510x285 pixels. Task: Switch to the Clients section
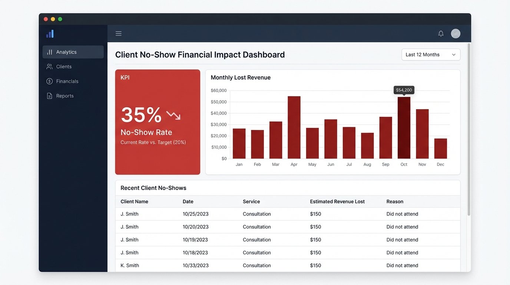point(64,66)
